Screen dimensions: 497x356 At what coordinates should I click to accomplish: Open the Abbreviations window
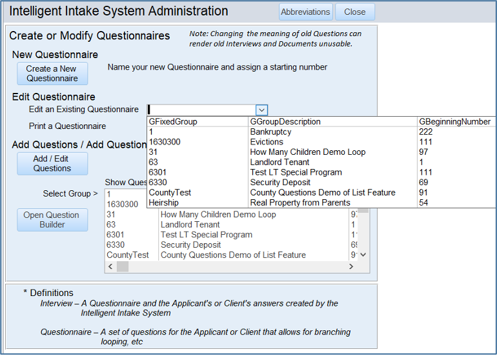(306, 12)
